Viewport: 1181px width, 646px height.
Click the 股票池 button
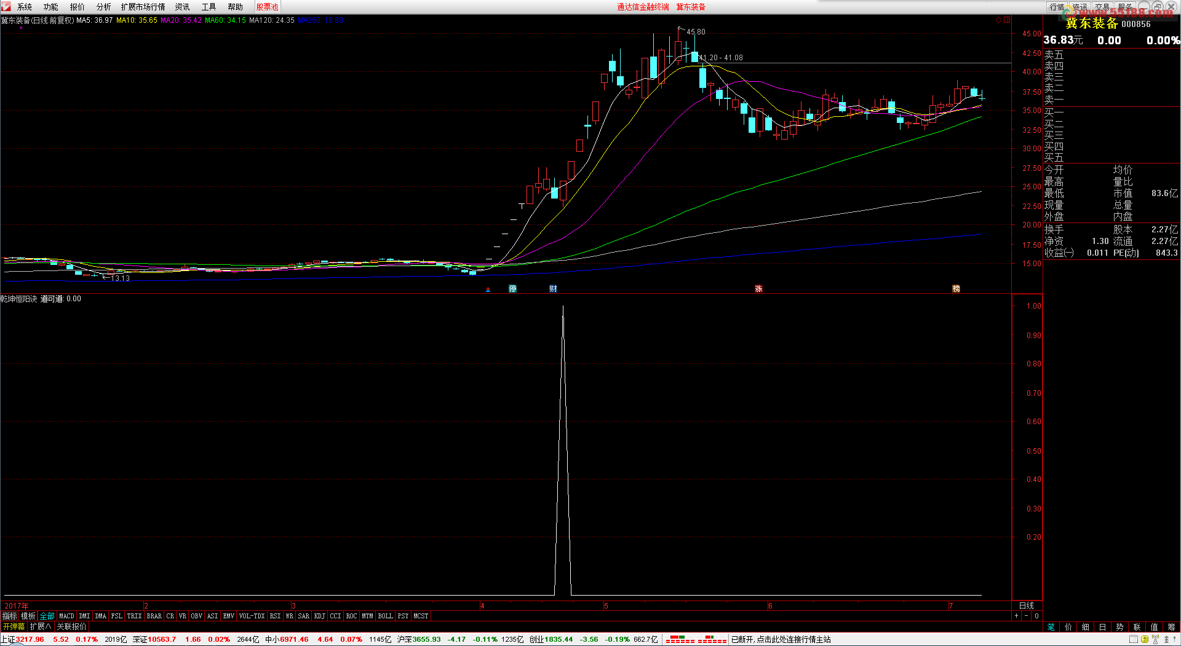(267, 7)
